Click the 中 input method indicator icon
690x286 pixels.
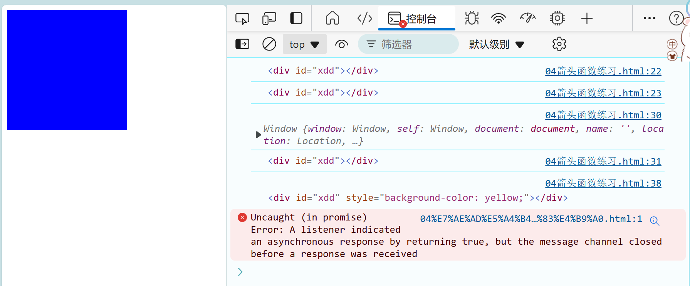coord(672,44)
